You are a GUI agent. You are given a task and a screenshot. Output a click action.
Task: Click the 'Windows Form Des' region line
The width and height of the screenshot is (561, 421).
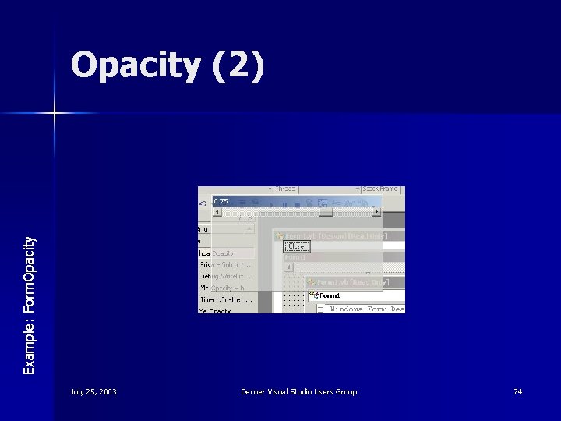pyautogui.click(x=367, y=309)
